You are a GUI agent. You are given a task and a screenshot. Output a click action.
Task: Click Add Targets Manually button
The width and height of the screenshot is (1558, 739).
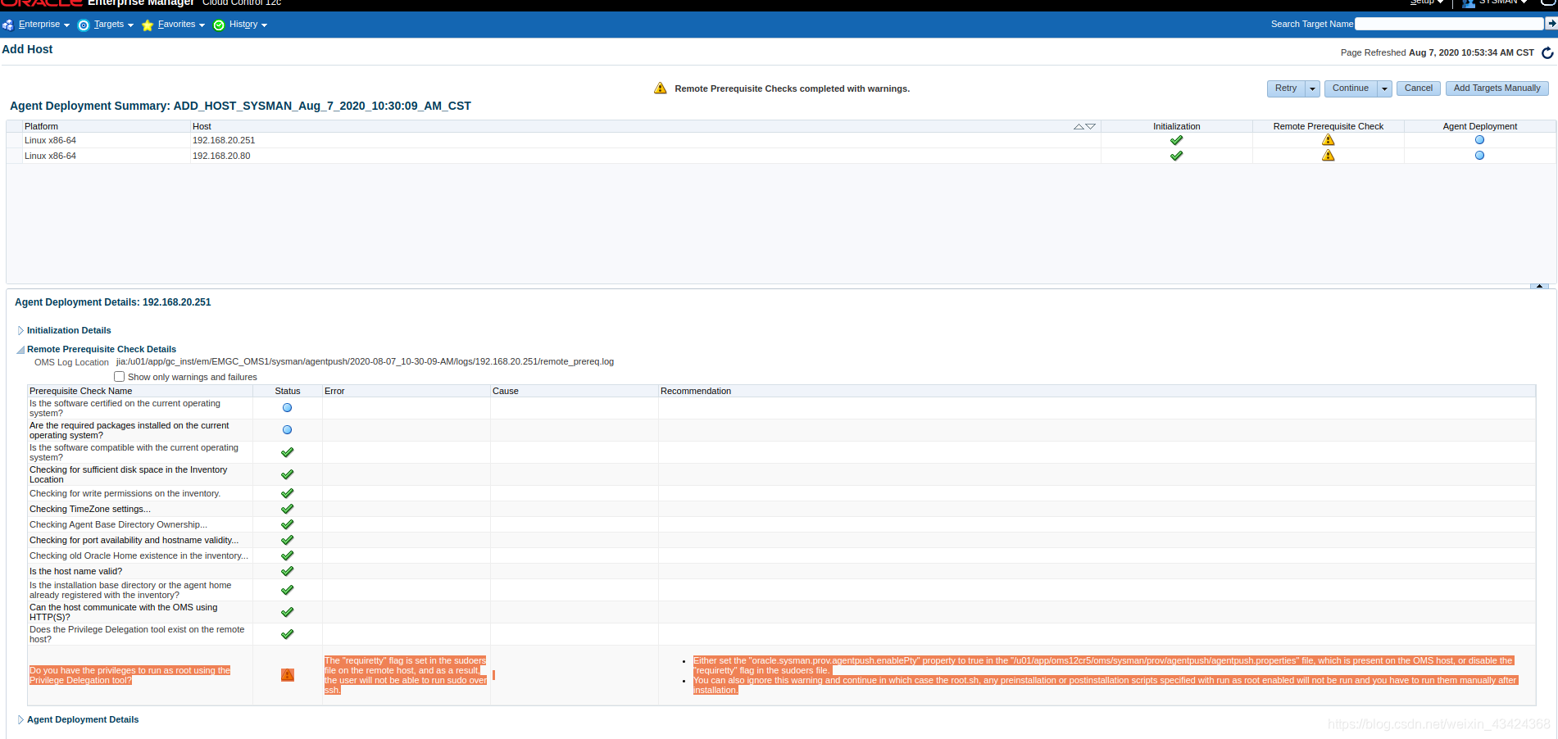click(x=1497, y=88)
